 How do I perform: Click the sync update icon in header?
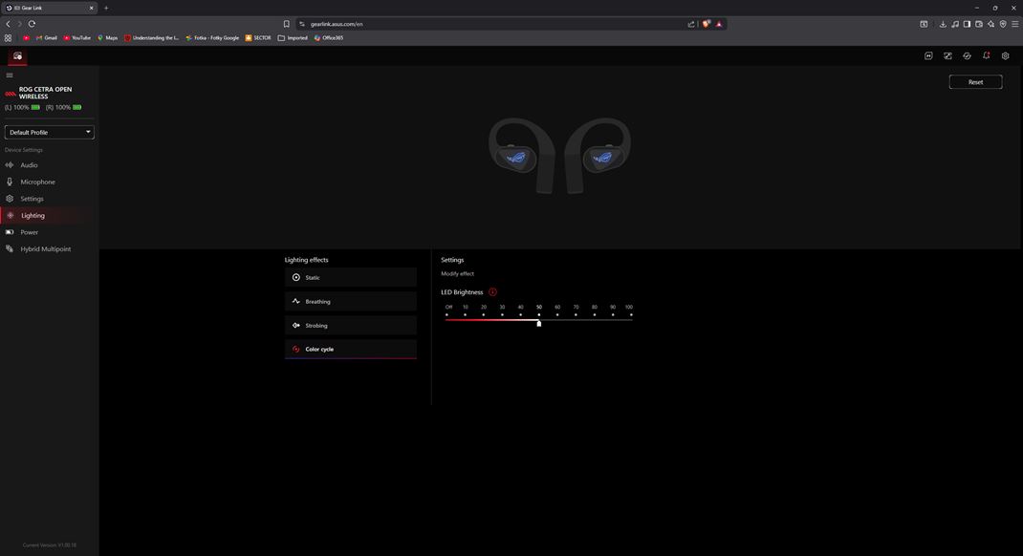tap(967, 56)
